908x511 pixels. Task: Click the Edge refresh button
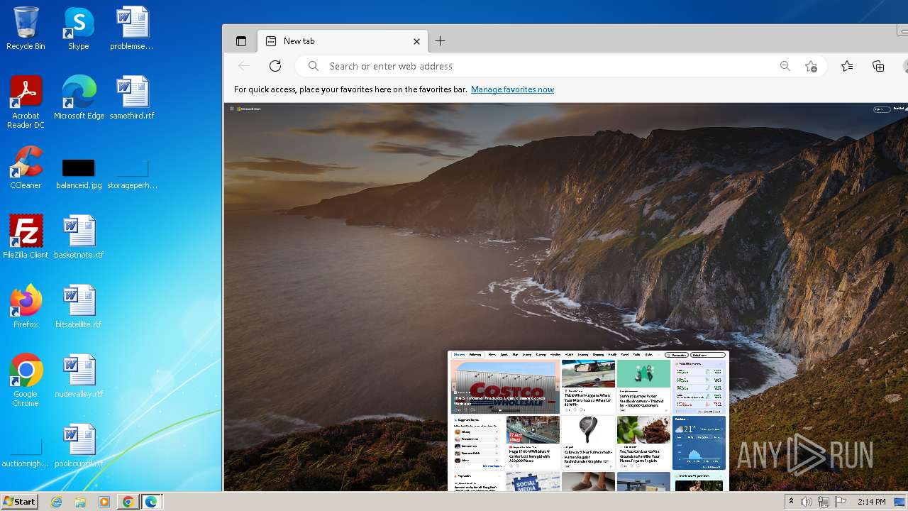pyautogui.click(x=275, y=66)
